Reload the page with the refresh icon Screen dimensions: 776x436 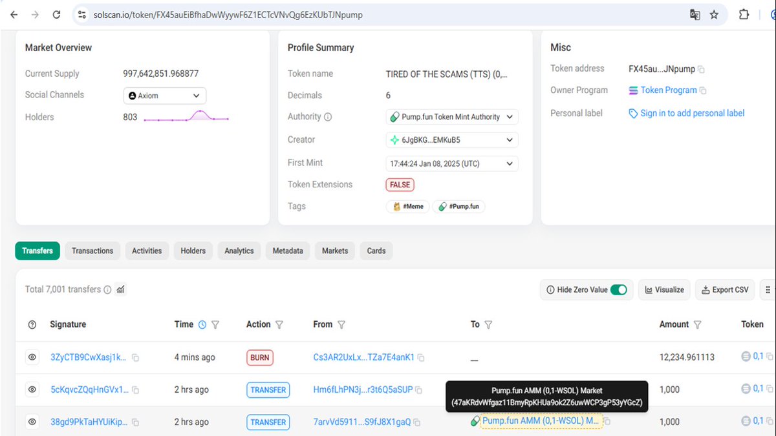pyautogui.click(x=56, y=14)
